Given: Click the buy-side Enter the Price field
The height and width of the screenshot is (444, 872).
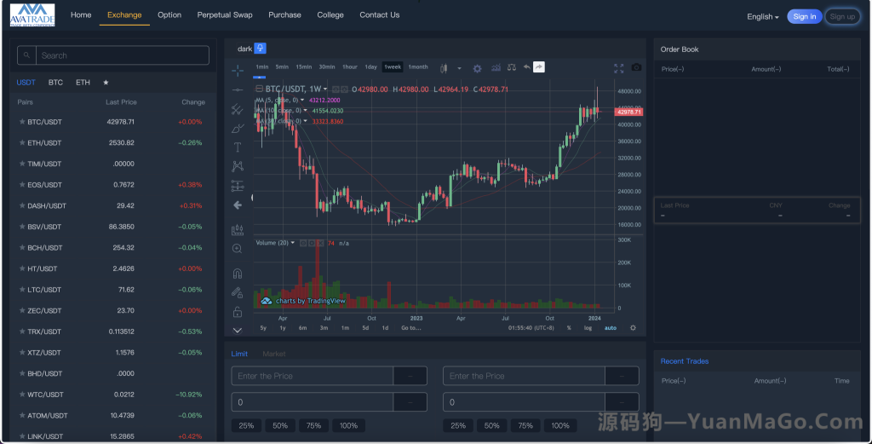Looking at the screenshot, I should coord(312,376).
